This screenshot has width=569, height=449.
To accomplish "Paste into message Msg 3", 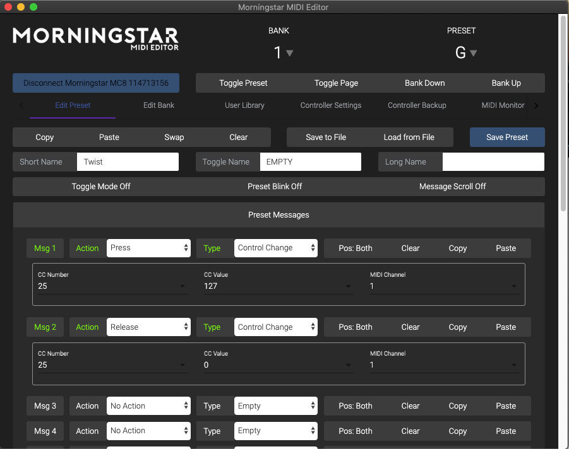I will (x=506, y=406).
